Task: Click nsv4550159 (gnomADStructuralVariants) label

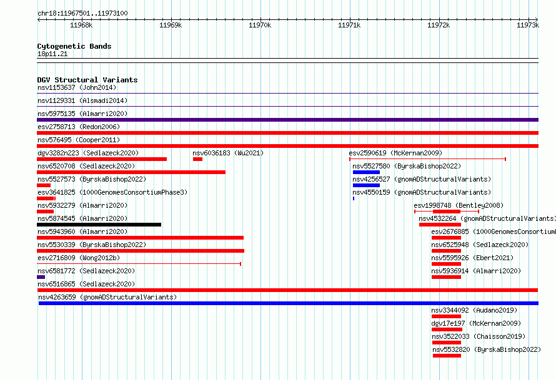Action: pos(422,192)
